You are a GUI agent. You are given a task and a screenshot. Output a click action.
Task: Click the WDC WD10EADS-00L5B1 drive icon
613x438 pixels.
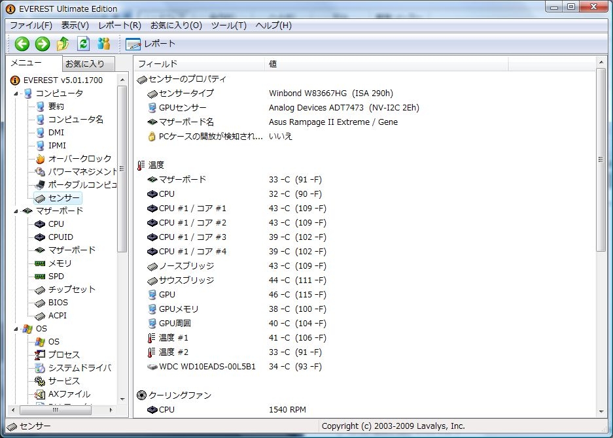pyautogui.click(x=152, y=367)
